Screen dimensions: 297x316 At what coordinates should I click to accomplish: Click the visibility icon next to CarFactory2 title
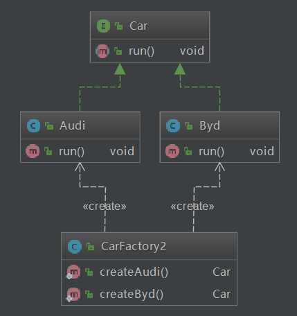[x=90, y=247]
